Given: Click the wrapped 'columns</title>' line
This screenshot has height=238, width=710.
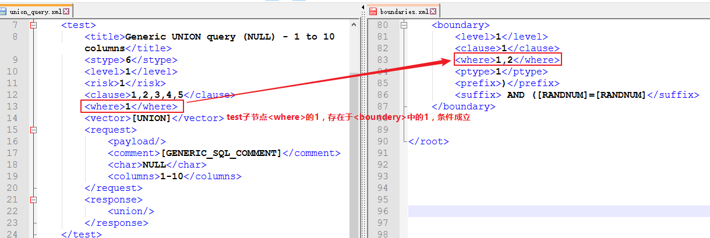Looking at the screenshot, I should 128,48.
